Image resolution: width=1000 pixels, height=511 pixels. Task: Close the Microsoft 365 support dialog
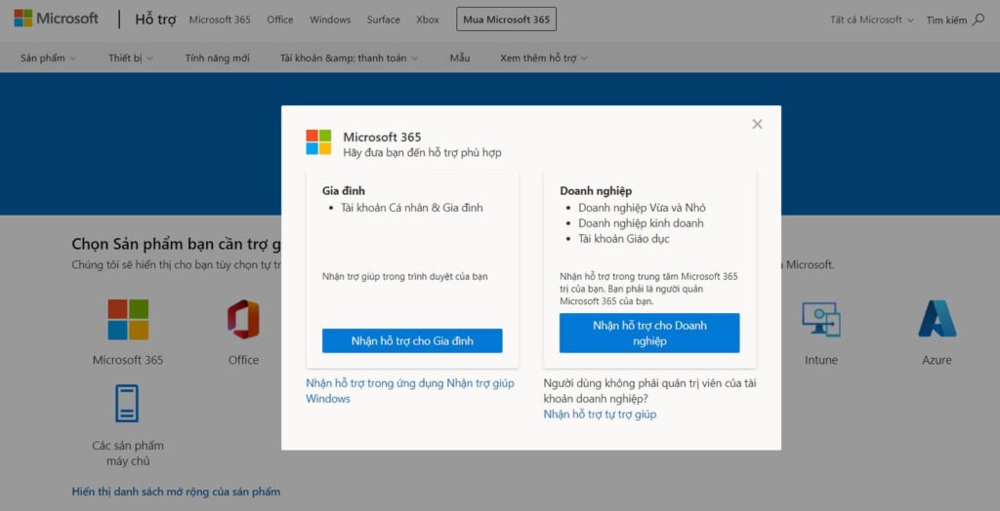pos(757,124)
